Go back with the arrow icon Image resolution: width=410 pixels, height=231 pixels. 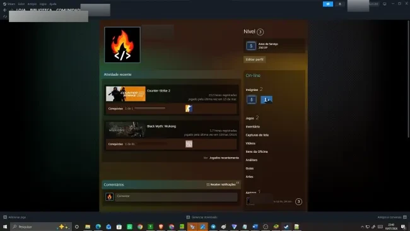click(5, 10)
